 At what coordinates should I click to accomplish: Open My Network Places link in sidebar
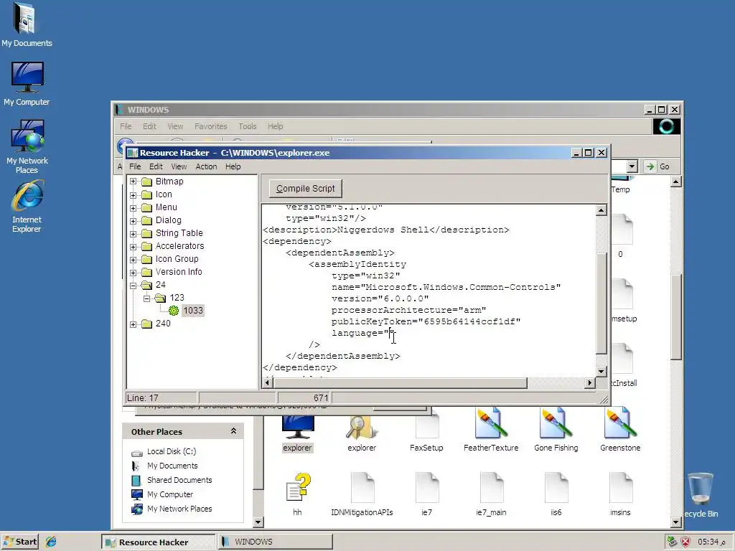179,509
